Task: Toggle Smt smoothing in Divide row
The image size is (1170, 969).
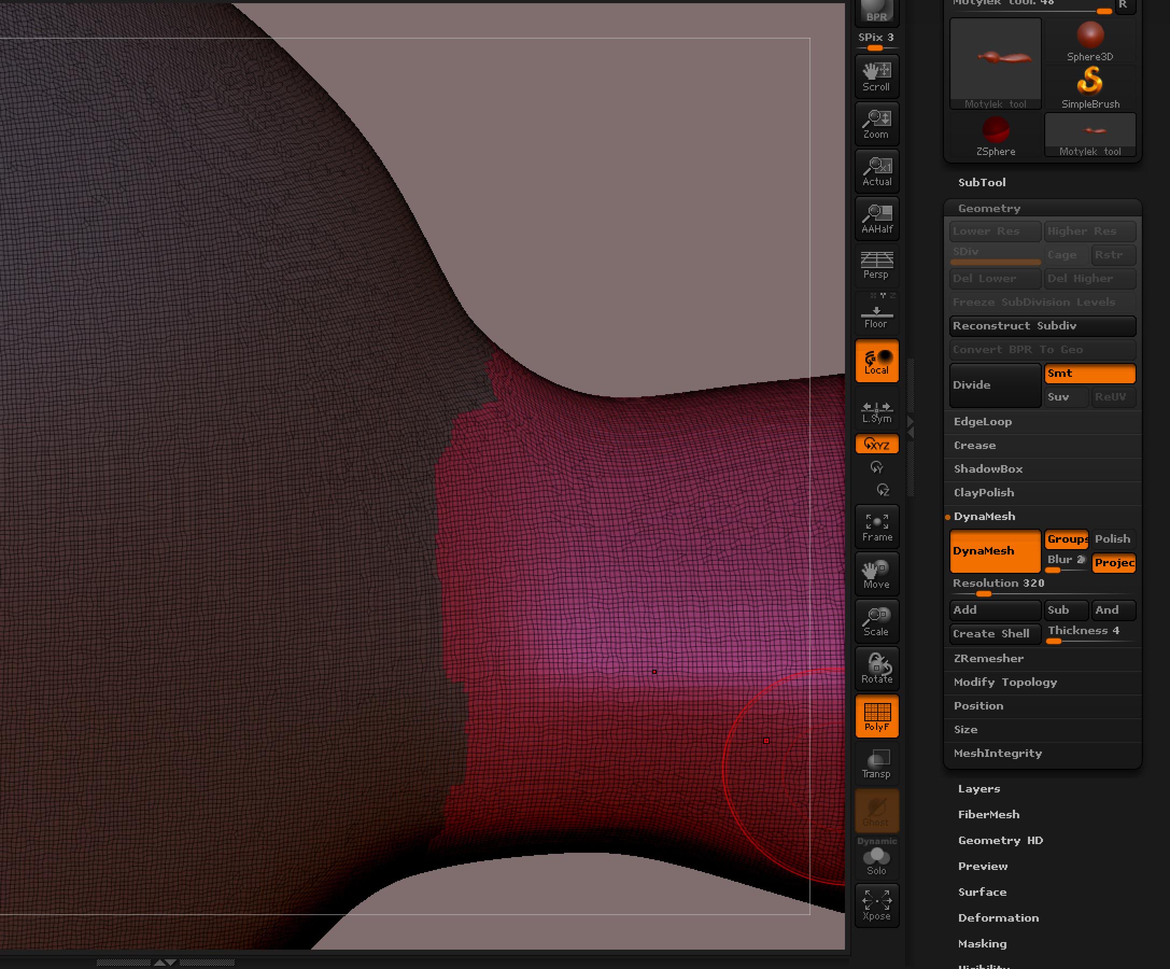Action: click(1089, 374)
